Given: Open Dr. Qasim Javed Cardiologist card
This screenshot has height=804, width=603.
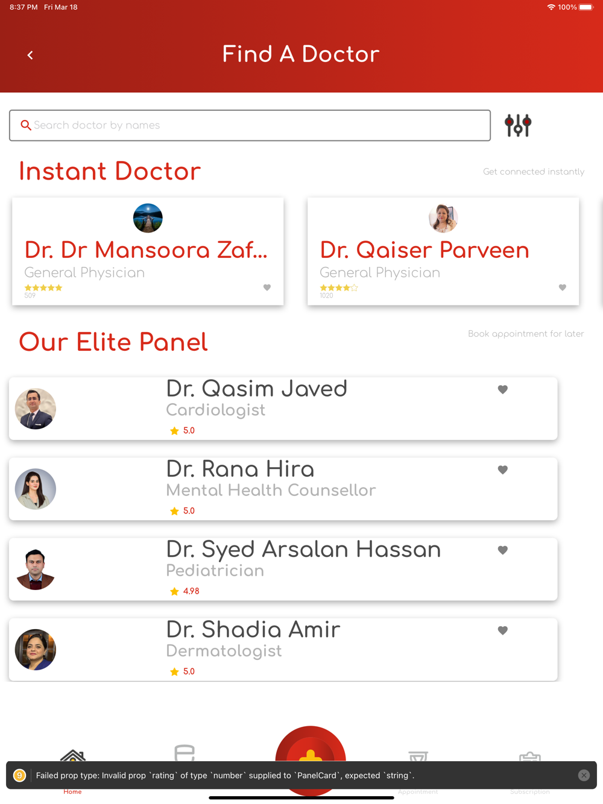Looking at the screenshot, I should [x=283, y=409].
